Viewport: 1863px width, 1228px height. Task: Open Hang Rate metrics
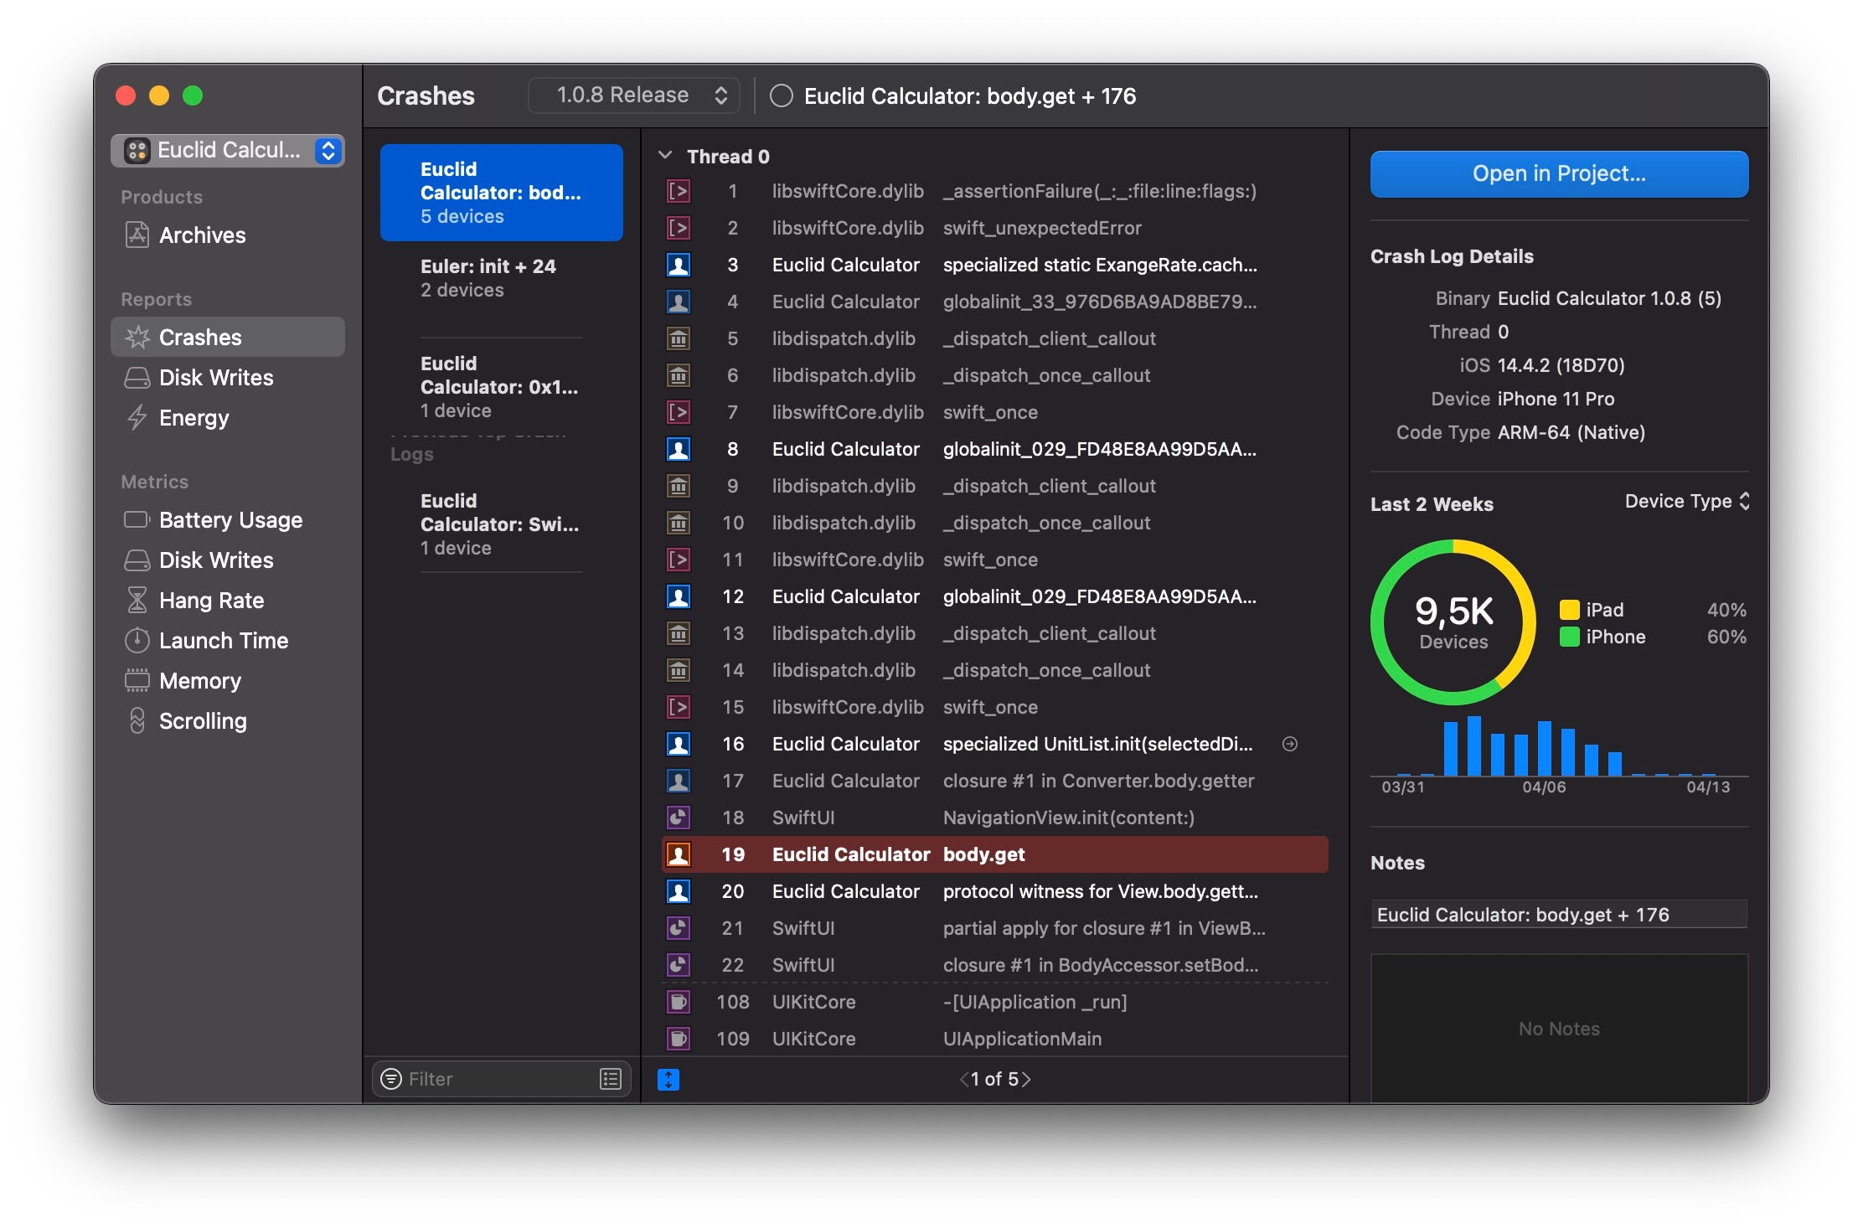click(x=228, y=601)
